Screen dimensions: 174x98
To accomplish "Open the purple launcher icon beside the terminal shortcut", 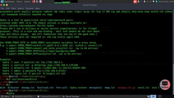I will [41, 2].
